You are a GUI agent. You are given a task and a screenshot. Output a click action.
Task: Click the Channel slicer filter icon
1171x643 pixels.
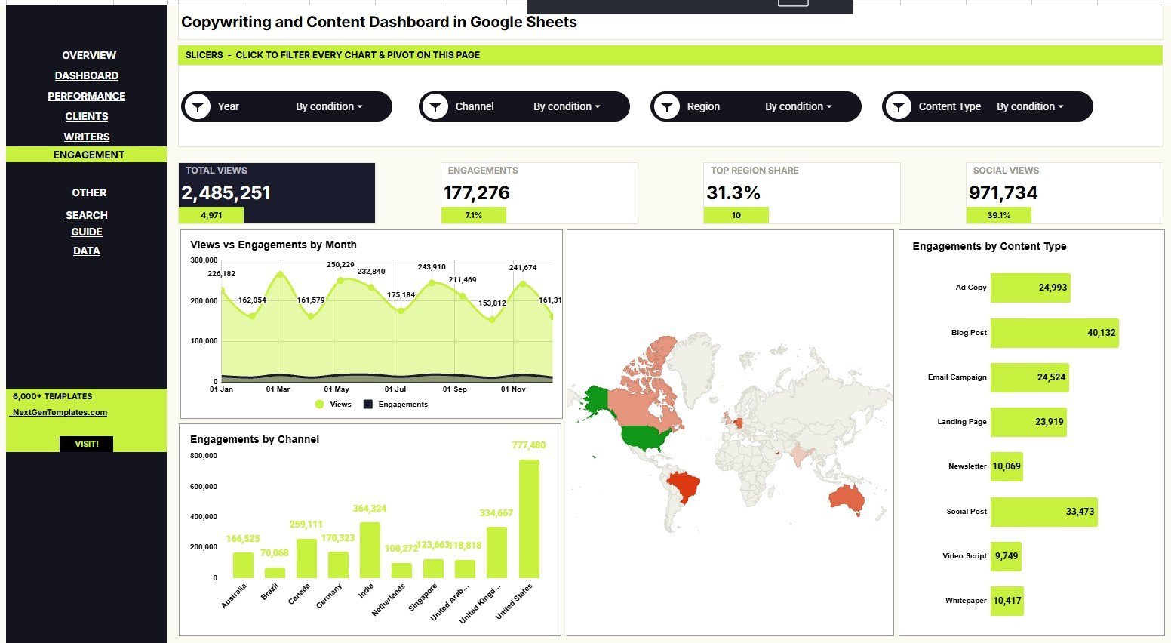pos(435,106)
